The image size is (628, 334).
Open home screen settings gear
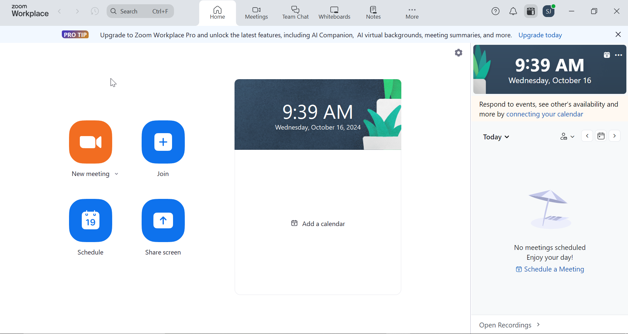tap(458, 52)
